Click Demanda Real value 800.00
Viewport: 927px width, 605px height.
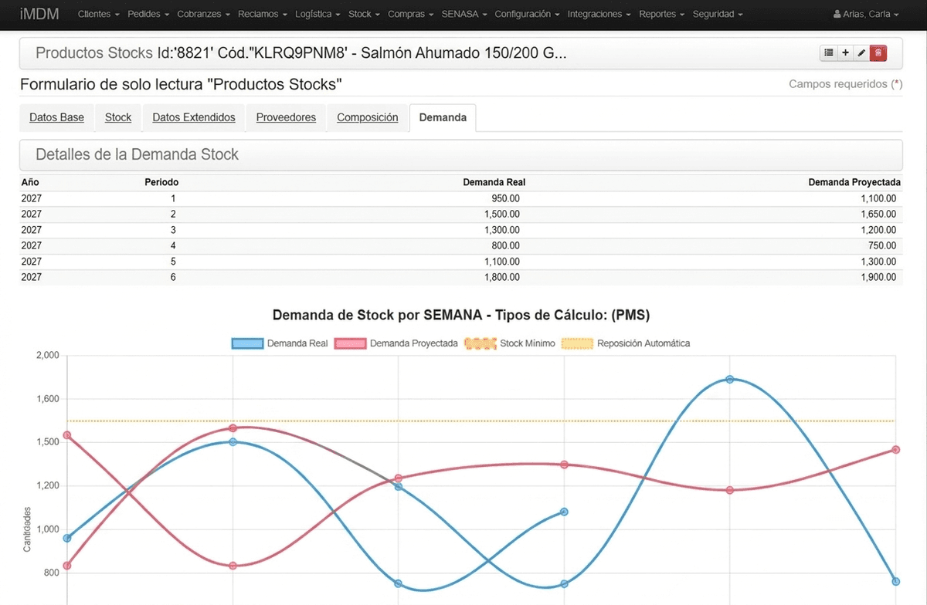[x=505, y=245]
